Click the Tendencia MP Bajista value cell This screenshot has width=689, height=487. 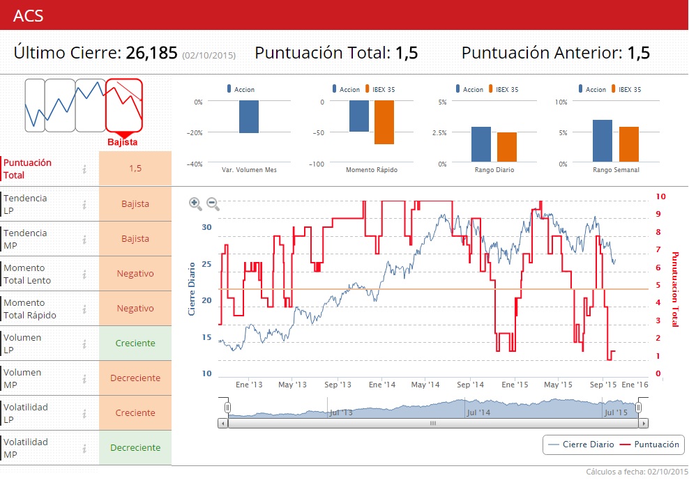pyautogui.click(x=135, y=238)
